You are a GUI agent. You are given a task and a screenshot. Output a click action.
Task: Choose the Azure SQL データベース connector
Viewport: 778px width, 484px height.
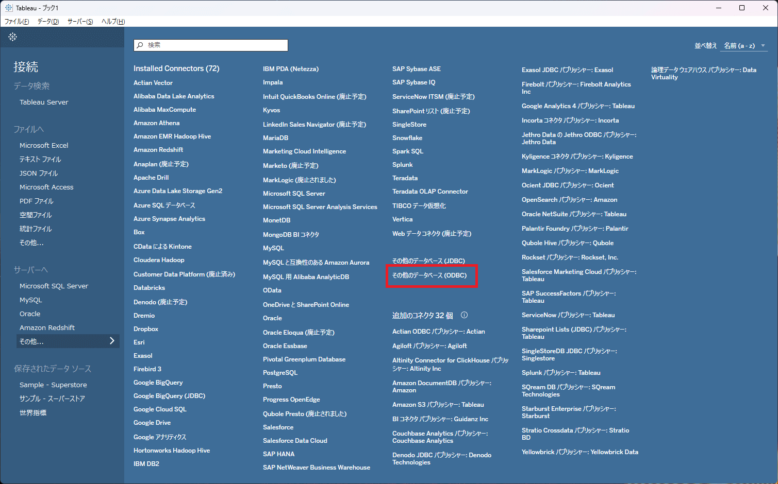(164, 205)
